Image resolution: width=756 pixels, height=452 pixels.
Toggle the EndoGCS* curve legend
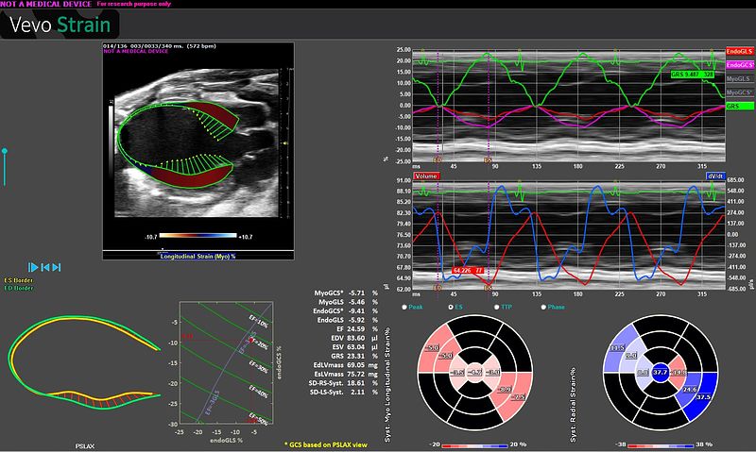[x=739, y=63]
